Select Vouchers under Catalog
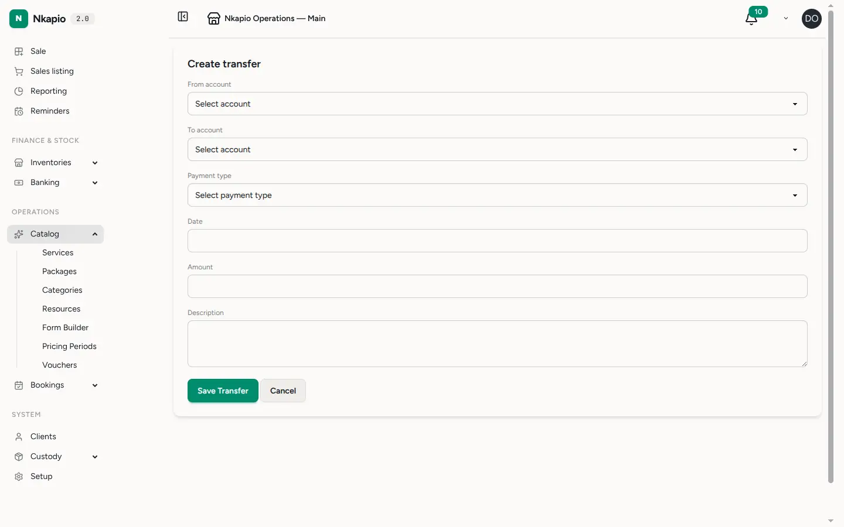The width and height of the screenshot is (844, 527). 60,365
